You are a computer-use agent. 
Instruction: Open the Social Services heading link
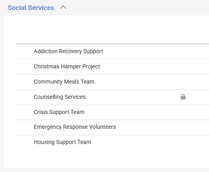31,8
